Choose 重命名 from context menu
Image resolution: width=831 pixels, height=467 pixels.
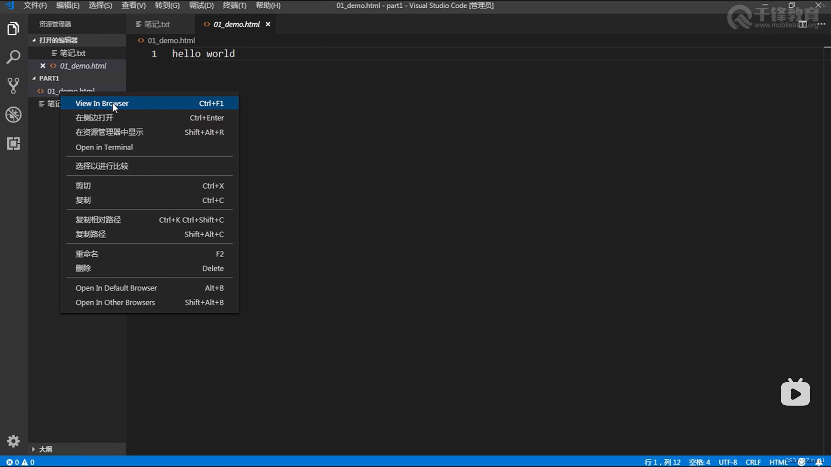[149, 254]
